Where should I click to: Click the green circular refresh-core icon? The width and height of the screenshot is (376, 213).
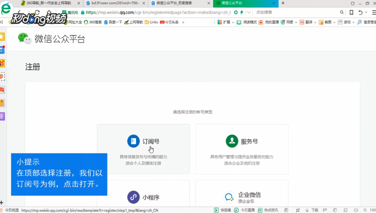(236, 12)
